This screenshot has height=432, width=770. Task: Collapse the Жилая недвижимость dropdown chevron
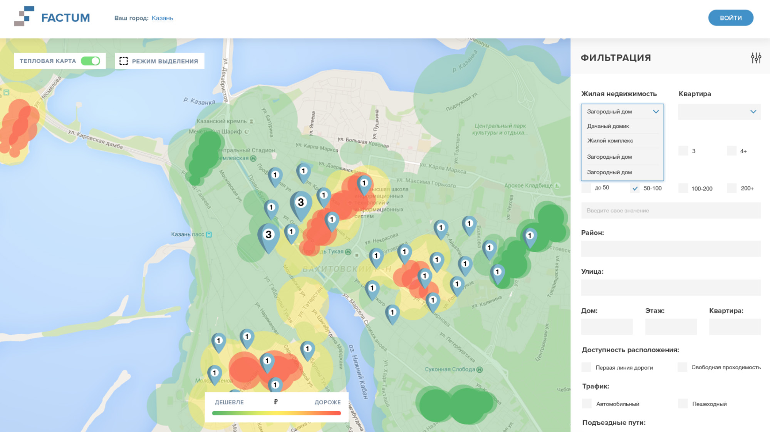[x=656, y=112]
